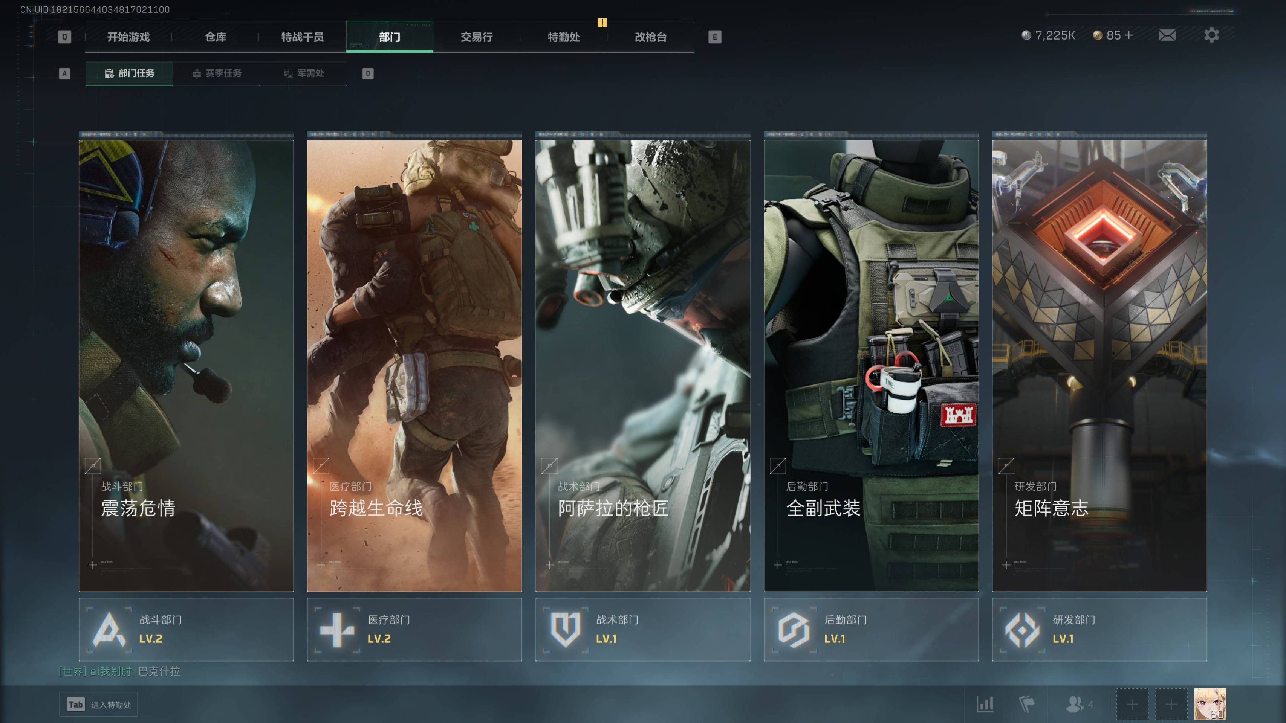Click the flag icon in bottom bar
Image resolution: width=1286 pixels, height=723 pixels.
tap(1026, 704)
